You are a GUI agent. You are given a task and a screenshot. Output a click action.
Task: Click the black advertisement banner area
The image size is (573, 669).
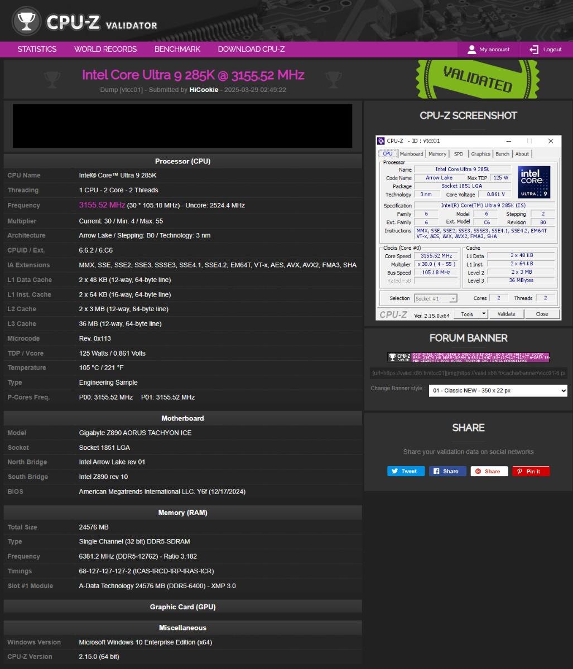[x=182, y=126]
